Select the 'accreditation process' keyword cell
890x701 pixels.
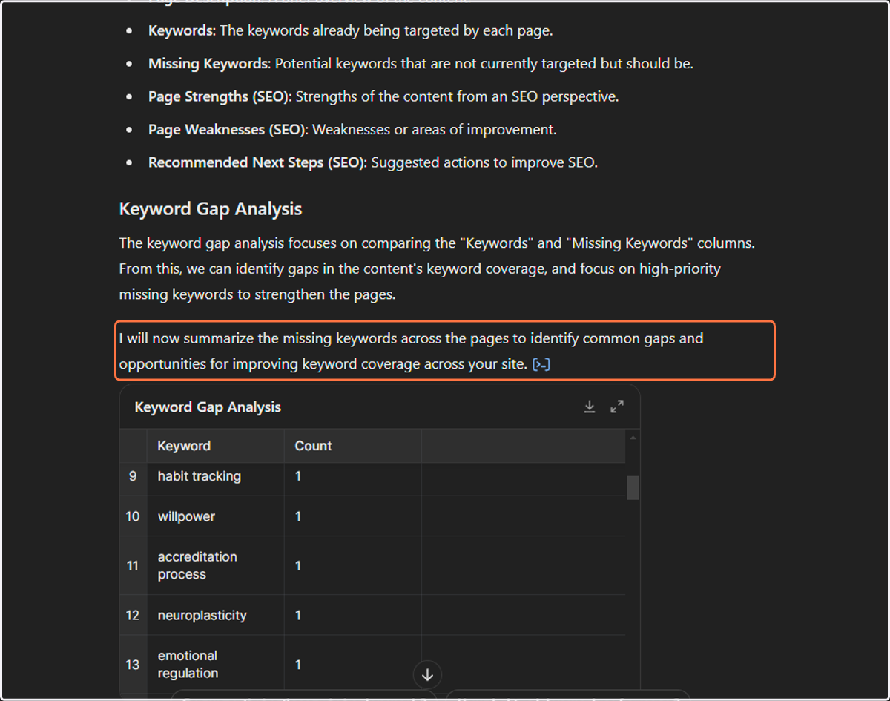216,565
